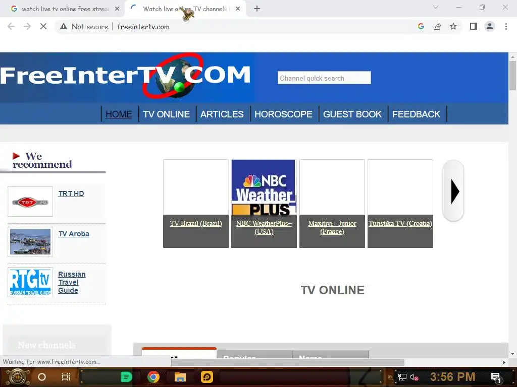The image size is (517, 387).
Task: Click the Channel quick search field
Action: tap(324, 78)
